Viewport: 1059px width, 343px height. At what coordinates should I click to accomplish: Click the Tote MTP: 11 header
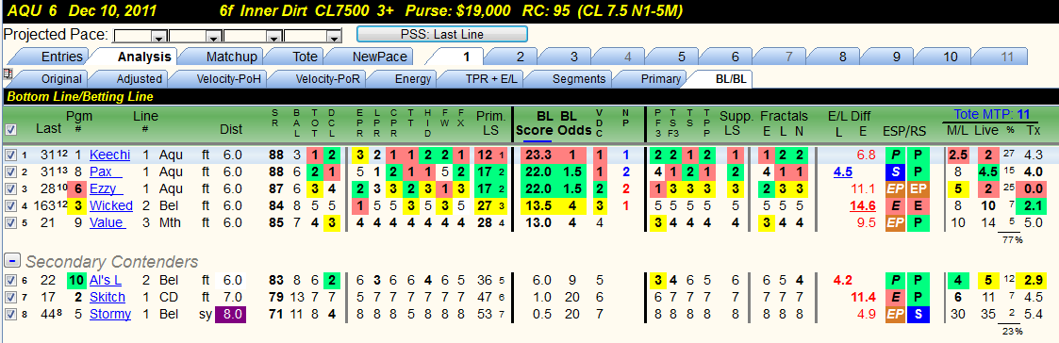(991, 114)
